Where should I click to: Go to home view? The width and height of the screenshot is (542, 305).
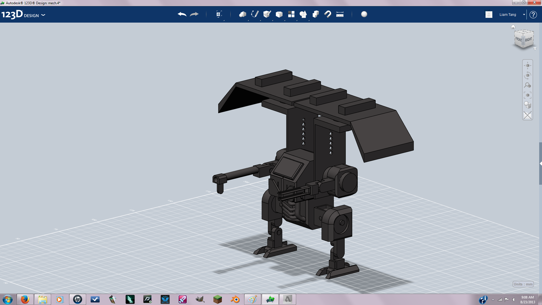point(513,27)
